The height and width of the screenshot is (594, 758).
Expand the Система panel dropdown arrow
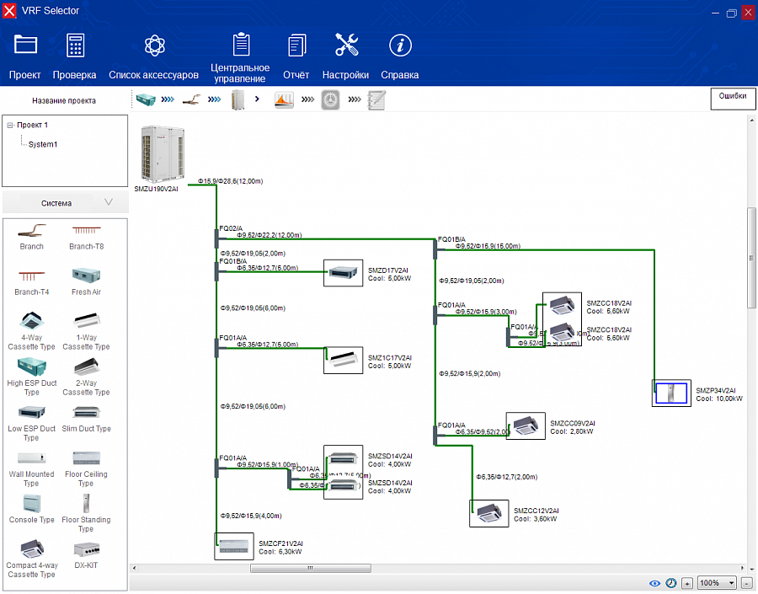point(109,202)
